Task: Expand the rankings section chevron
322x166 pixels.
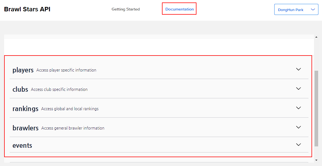Action: [298, 108]
